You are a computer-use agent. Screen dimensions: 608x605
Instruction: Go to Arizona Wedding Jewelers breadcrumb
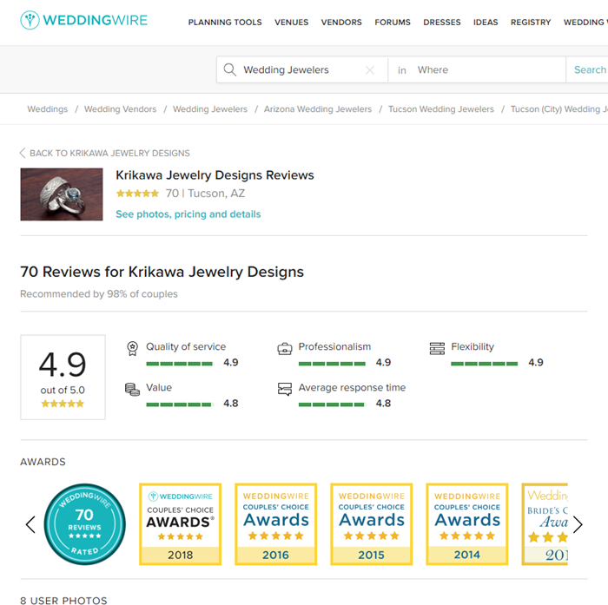pyautogui.click(x=318, y=109)
